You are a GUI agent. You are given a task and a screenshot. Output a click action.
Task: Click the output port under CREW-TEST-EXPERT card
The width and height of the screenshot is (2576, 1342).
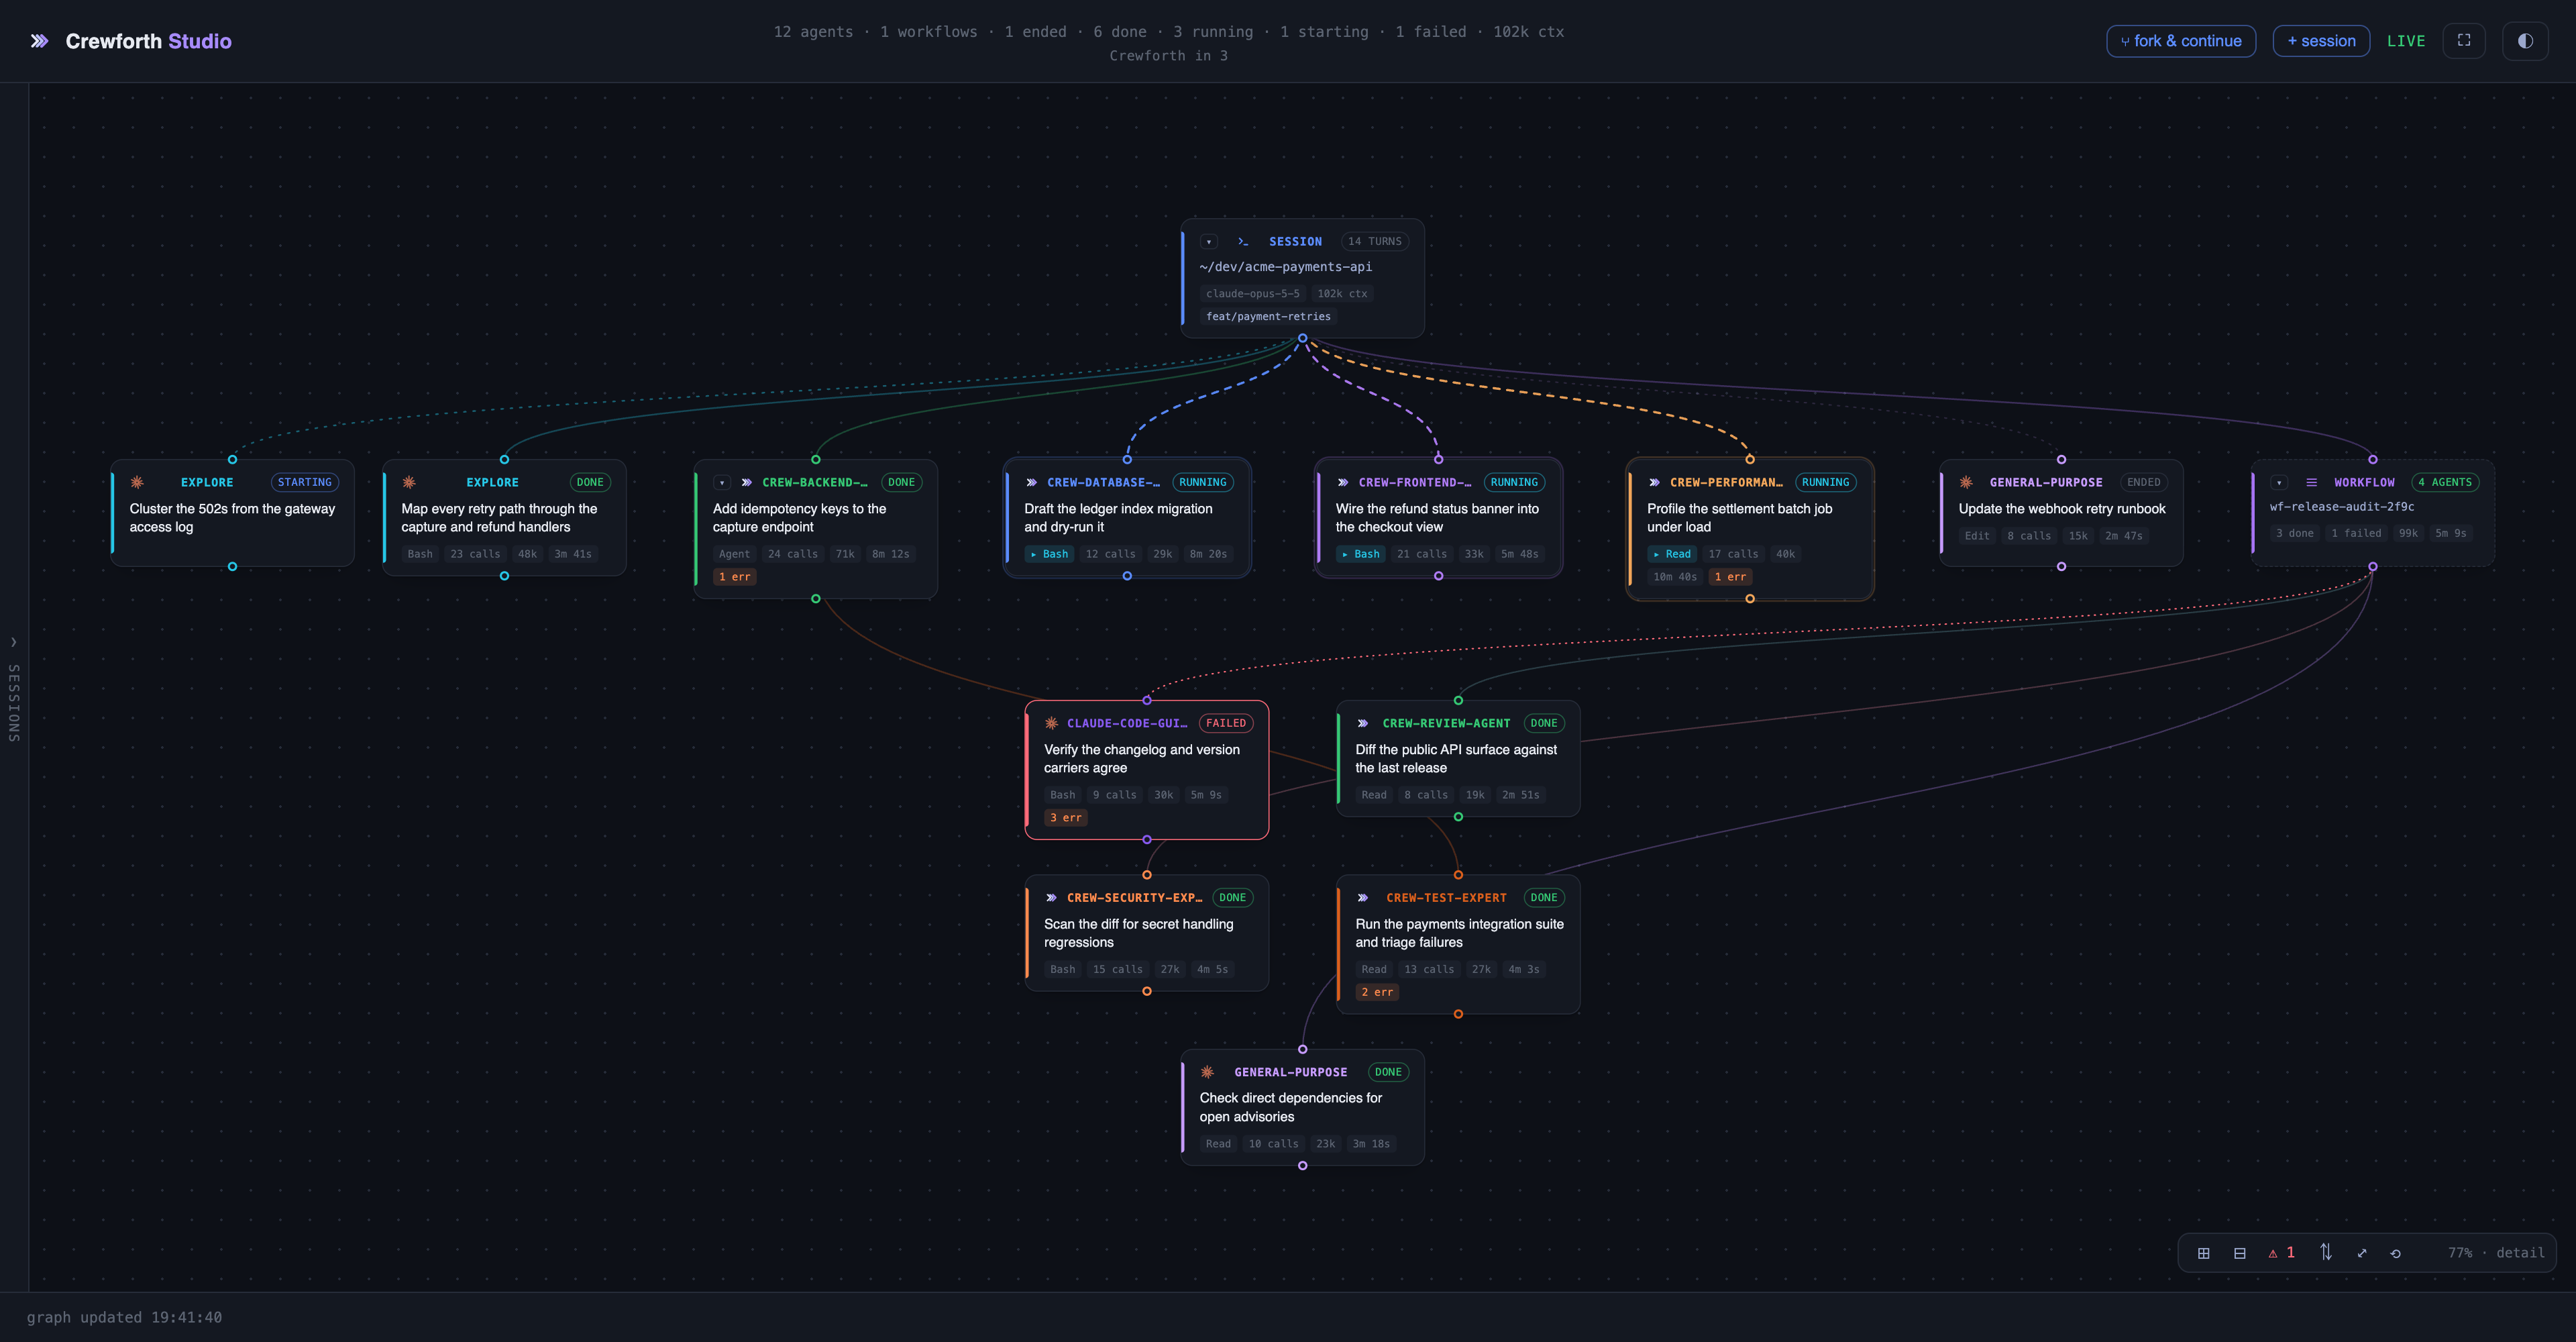pyautogui.click(x=1458, y=1014)
